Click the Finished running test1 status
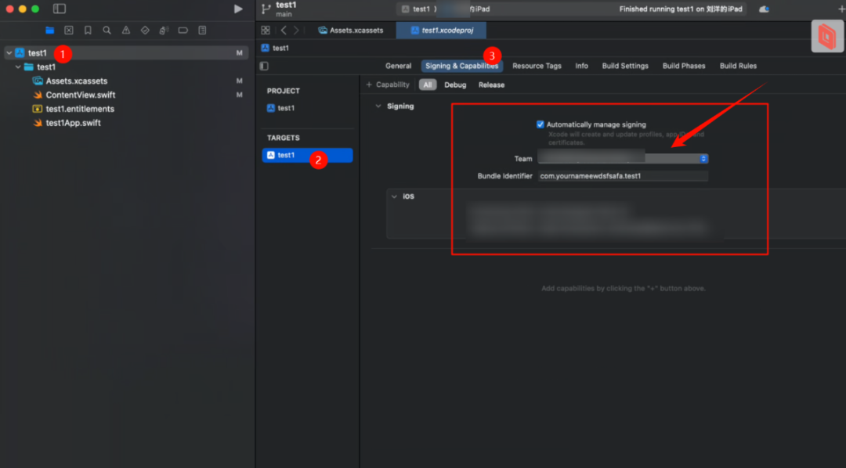Image resolution: width=846 pixels, height=468 pixels. 681,9
